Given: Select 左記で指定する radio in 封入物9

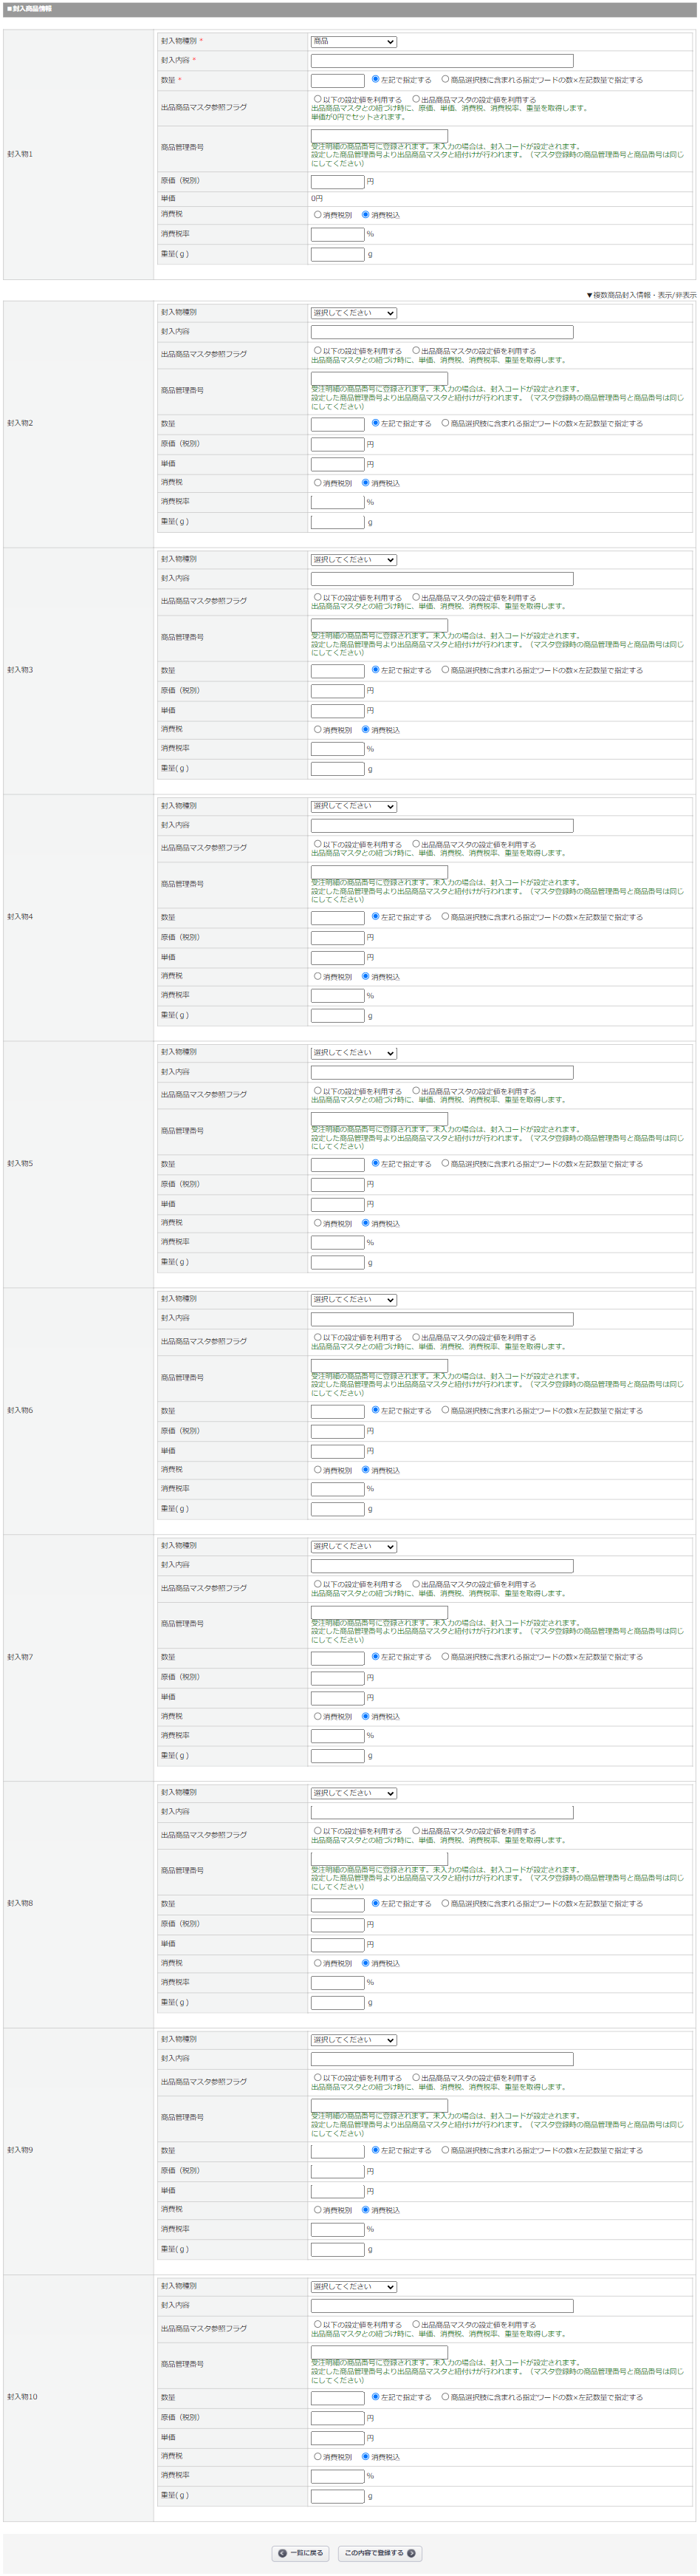Looking at the screenshot, I should [375, 2149].
